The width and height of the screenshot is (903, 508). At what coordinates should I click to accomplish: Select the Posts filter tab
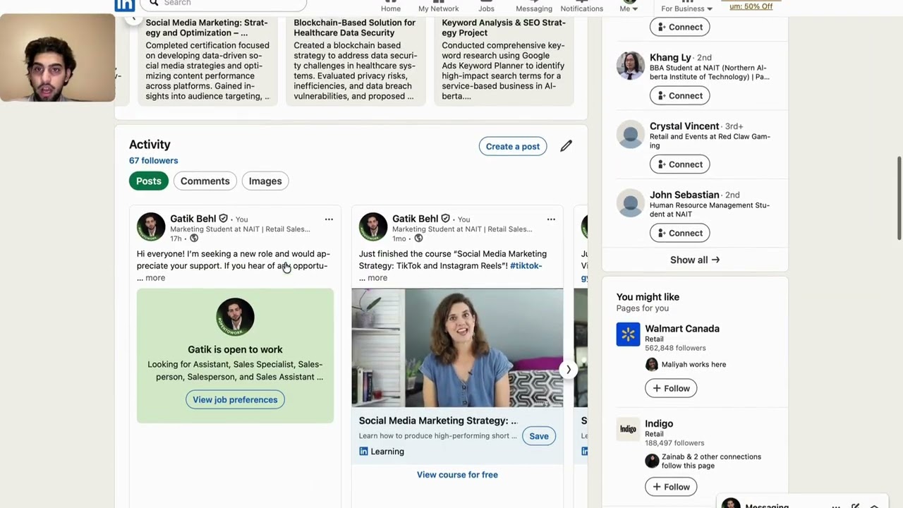point(149,181)
